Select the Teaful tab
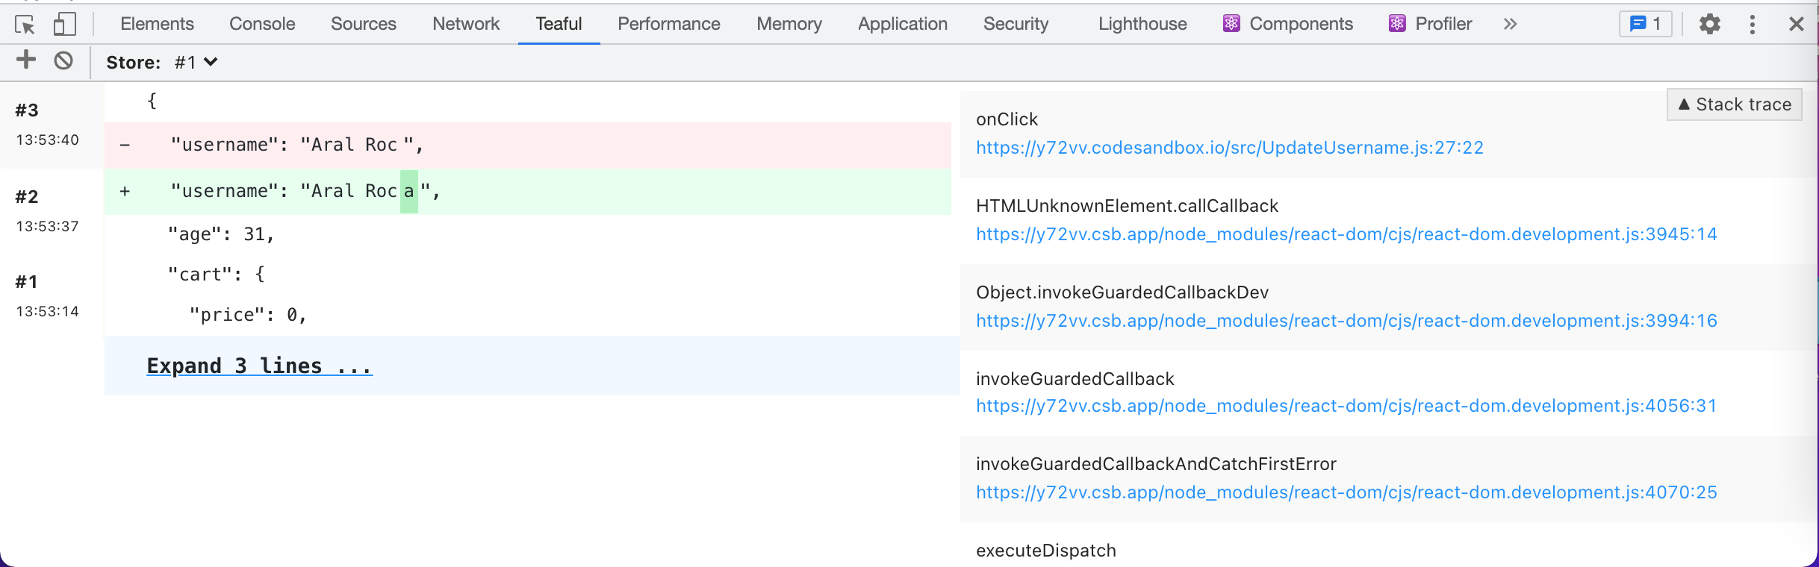1819x567 pixels. (559, 24)
